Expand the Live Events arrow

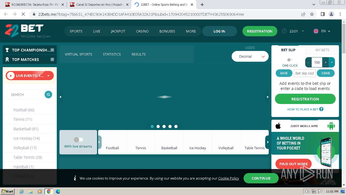click(x=49, y=76)
